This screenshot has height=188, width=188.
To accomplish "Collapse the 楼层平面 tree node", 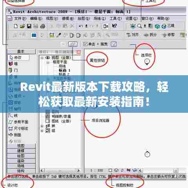I will pyautogui.click(x=48, y=62).
